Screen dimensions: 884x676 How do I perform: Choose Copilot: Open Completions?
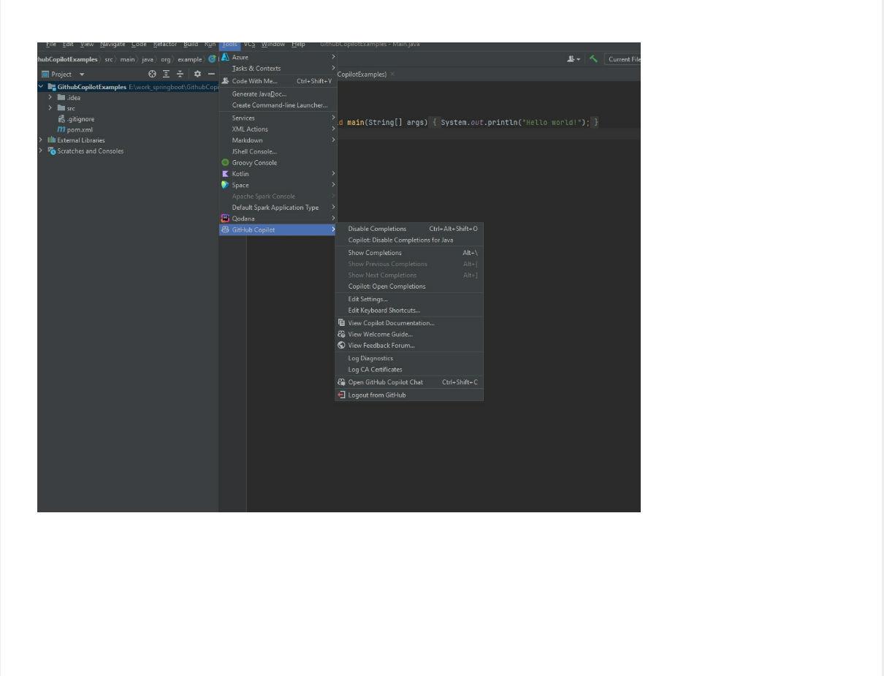[409, 286]
